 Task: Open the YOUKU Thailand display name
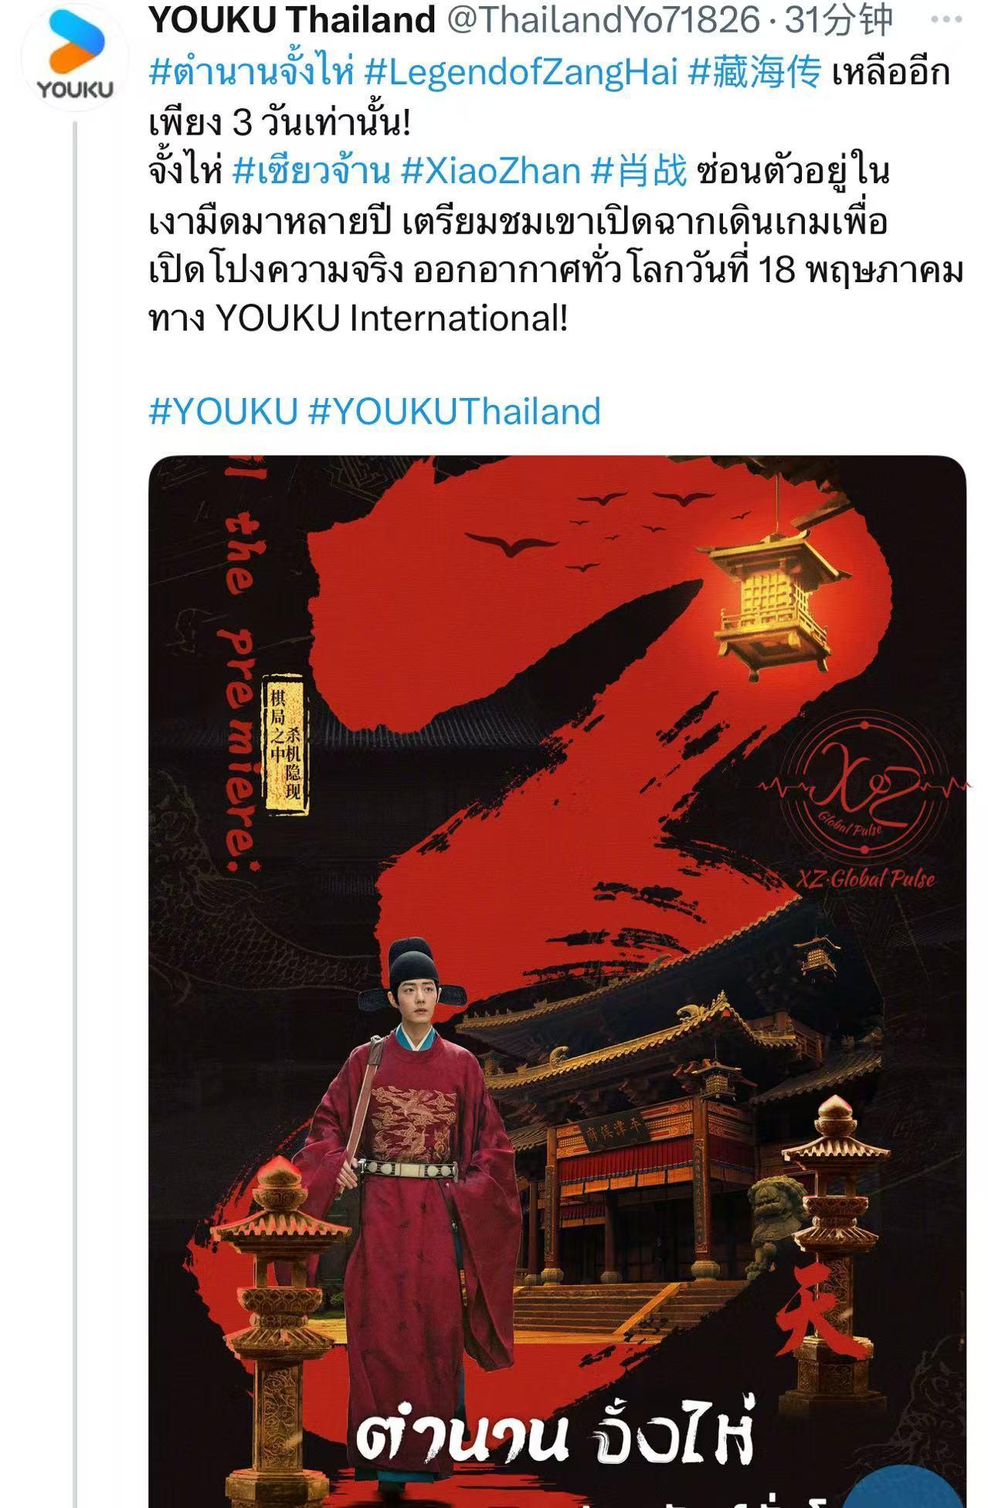(x=292, y=20)
